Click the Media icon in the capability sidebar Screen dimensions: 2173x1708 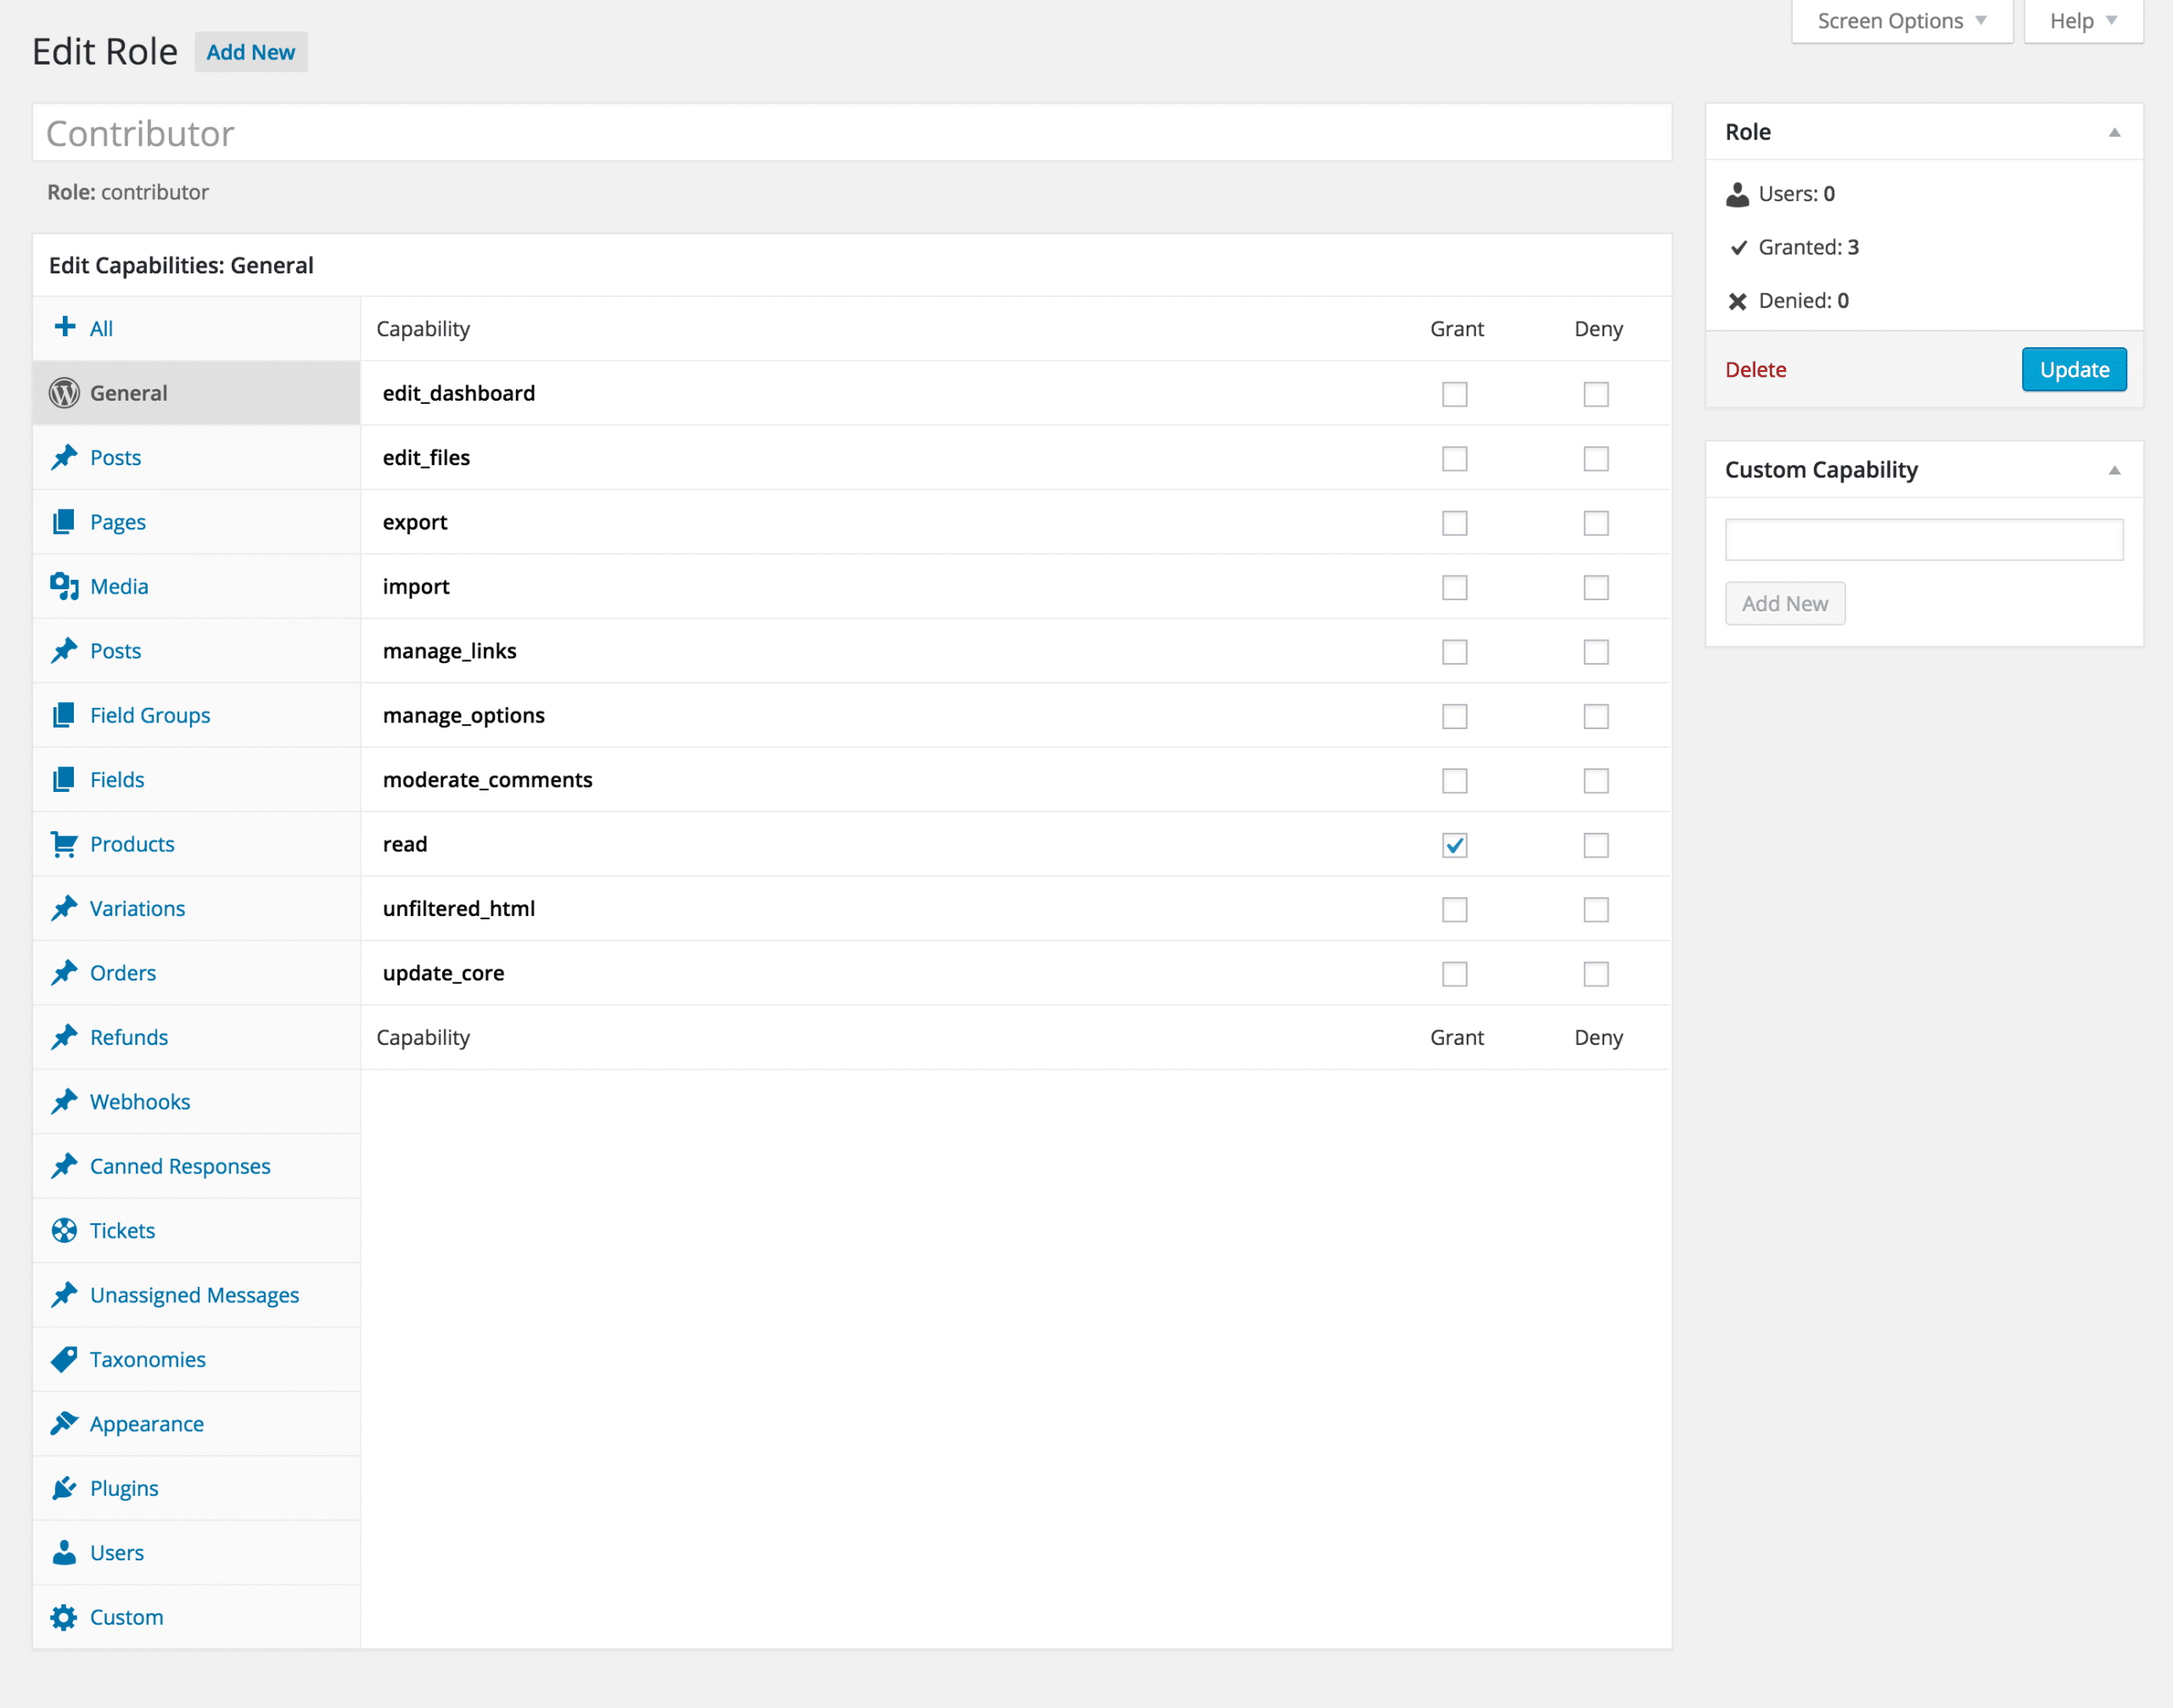[x=64, y=586]
